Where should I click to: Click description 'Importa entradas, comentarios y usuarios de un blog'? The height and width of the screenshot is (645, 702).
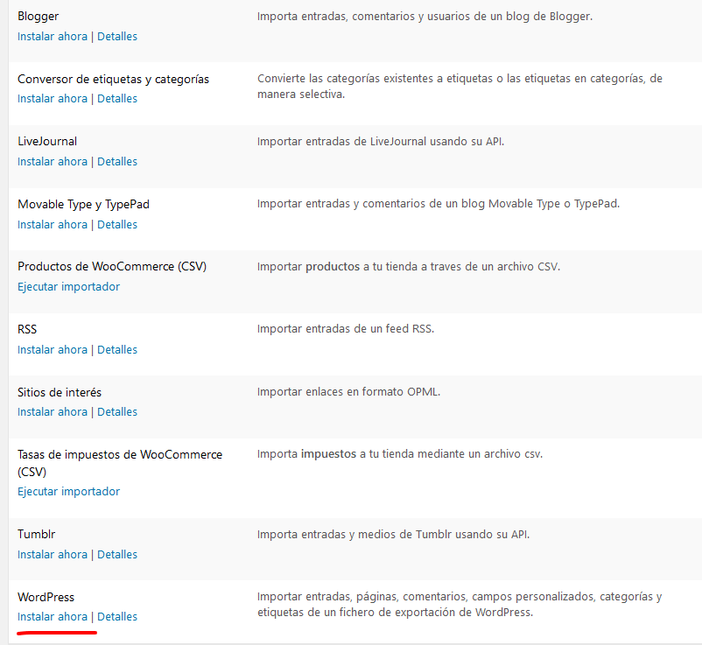(x=425, y=17)
